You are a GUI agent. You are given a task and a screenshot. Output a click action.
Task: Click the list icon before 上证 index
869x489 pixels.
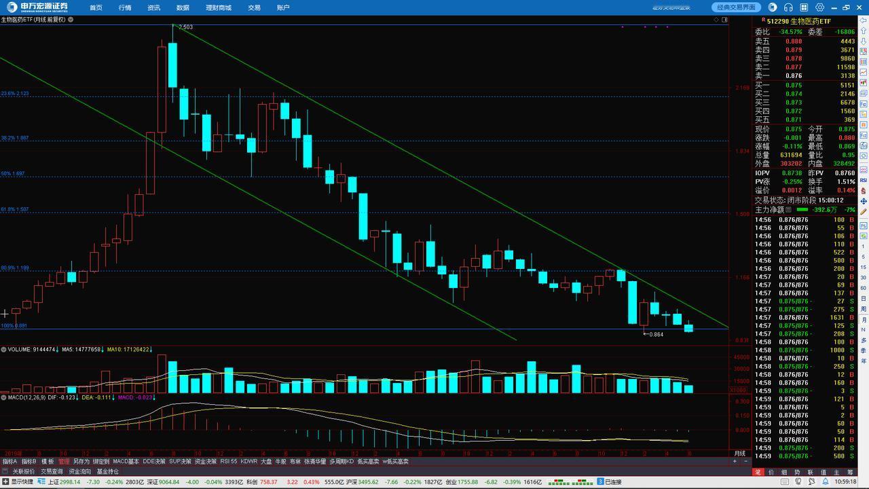(x=41, y=482)
